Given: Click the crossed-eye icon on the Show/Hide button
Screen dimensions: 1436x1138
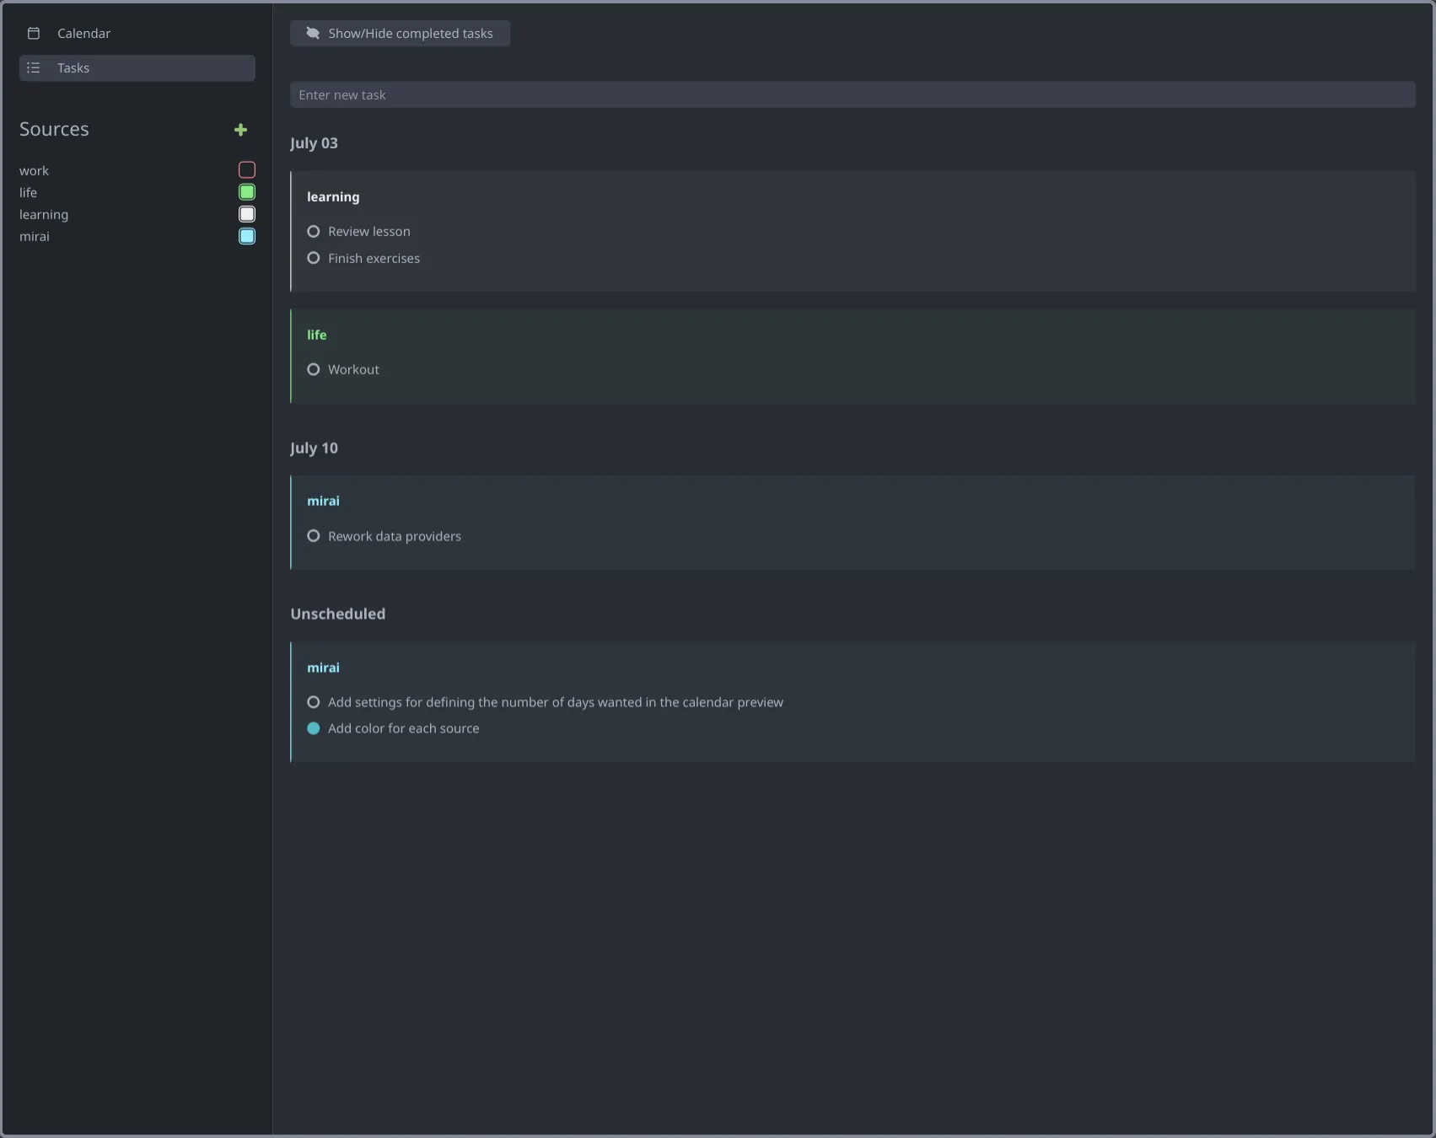Looking at the screenshot, I should tap(313, 34).
